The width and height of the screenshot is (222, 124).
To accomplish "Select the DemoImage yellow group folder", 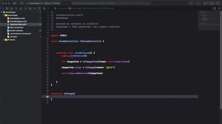I will tap(11, 15).
